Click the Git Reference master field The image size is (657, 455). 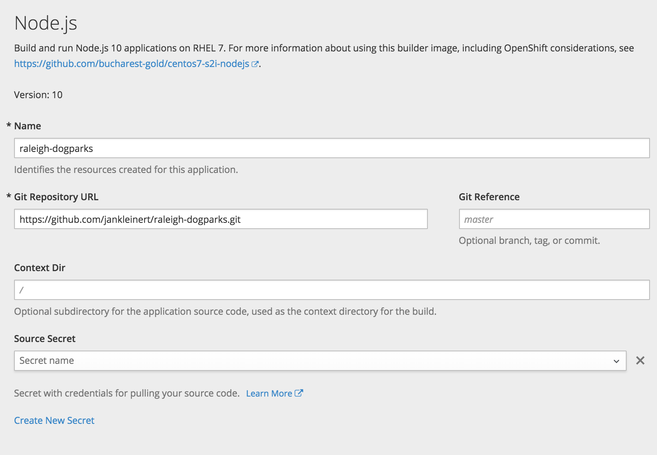(554, 219)
